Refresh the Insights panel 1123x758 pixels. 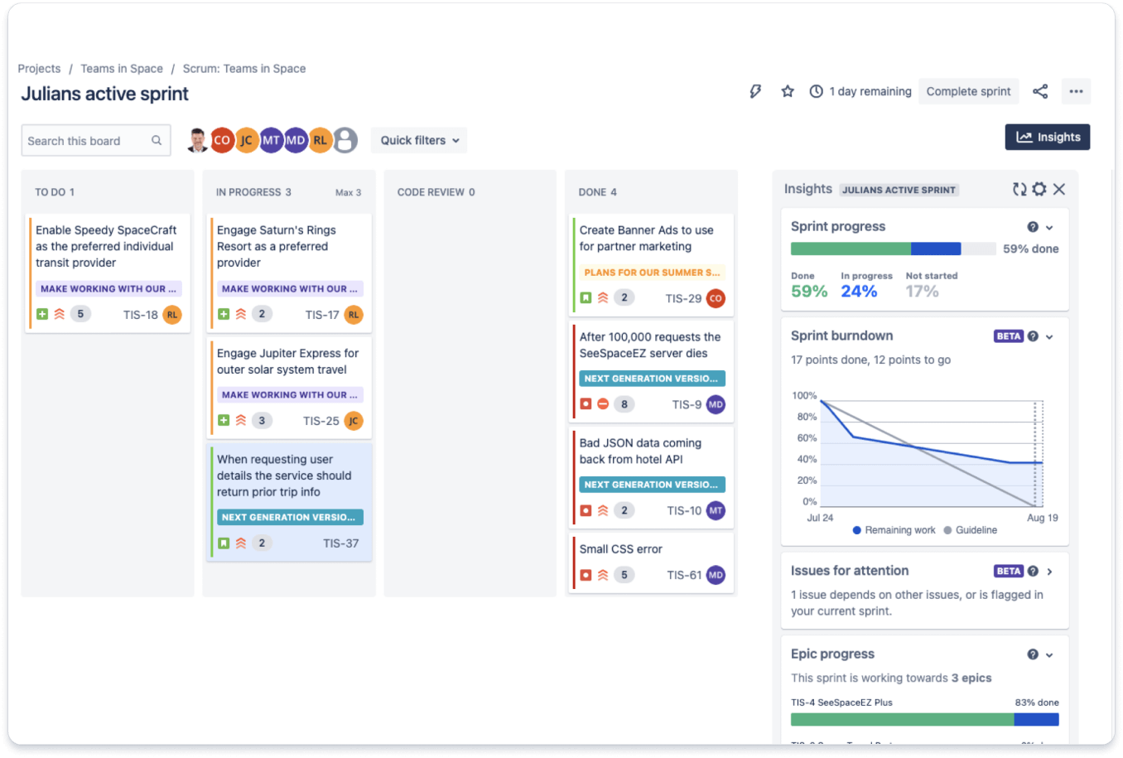click(1019, 189)
